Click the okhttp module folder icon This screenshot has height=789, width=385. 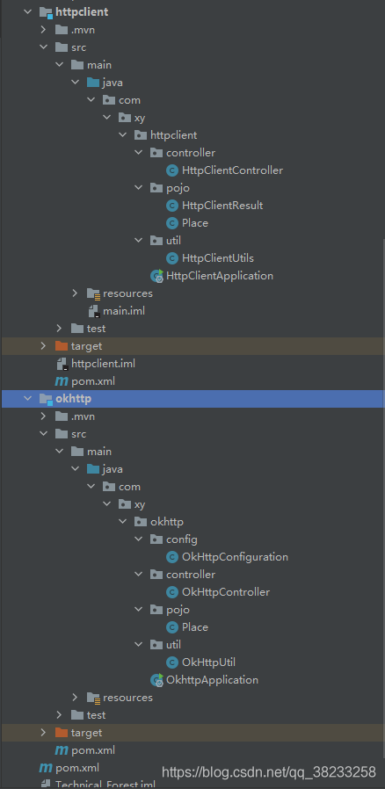47,400
